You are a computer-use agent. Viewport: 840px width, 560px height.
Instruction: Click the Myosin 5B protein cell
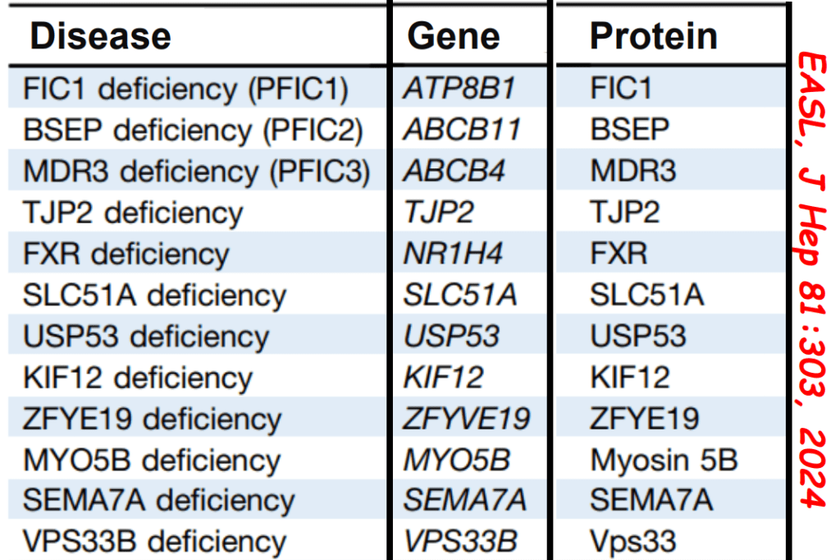click(x=664, y=461)
